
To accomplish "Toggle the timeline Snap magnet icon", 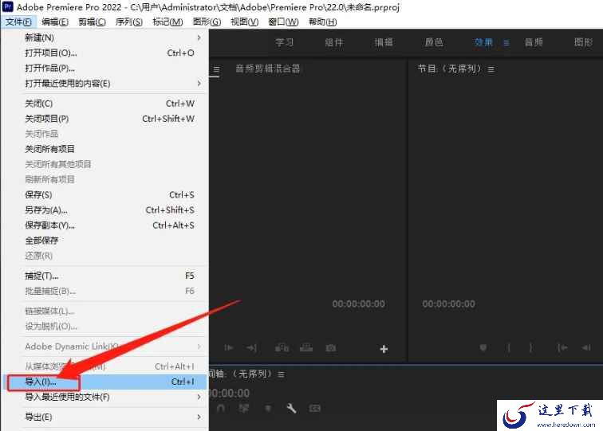I will coord(221,409).
